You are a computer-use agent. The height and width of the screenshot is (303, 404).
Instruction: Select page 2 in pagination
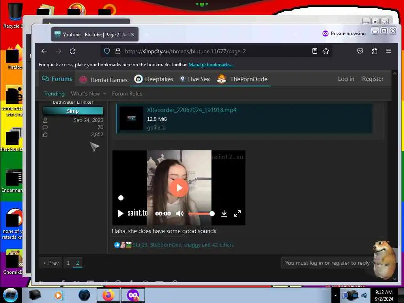78,263
